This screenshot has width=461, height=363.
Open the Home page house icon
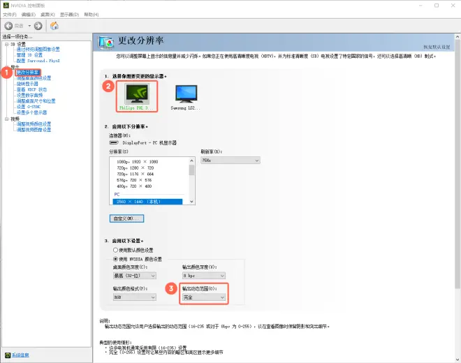[x=54, y=26]
